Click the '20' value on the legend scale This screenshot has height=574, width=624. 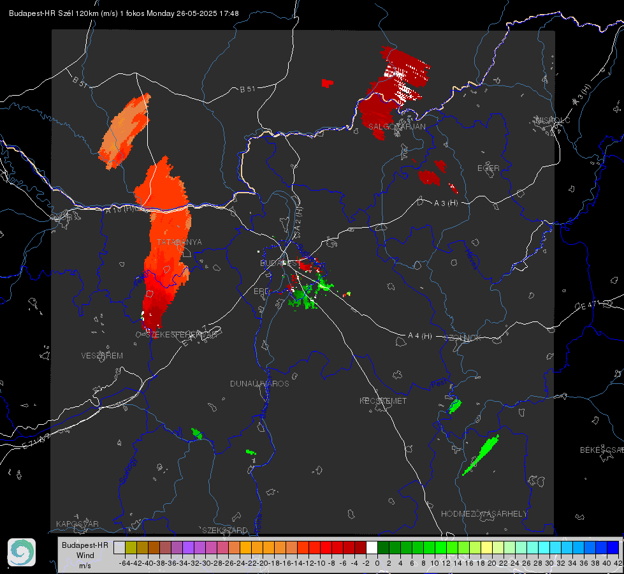[492, 563]
